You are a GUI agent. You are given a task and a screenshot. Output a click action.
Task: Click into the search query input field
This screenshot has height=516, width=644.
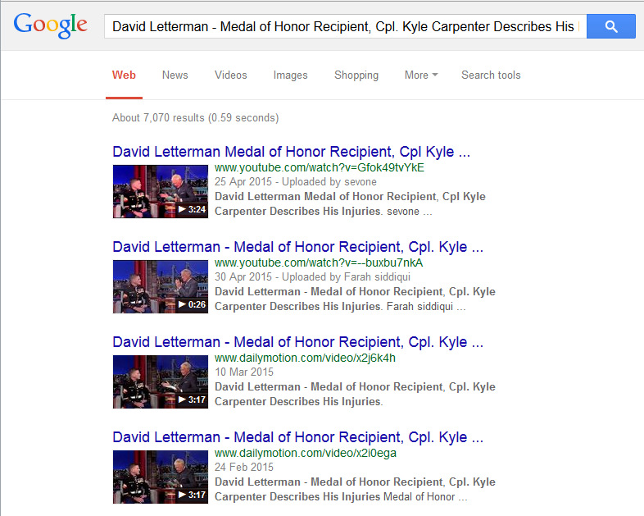point(346,26)
